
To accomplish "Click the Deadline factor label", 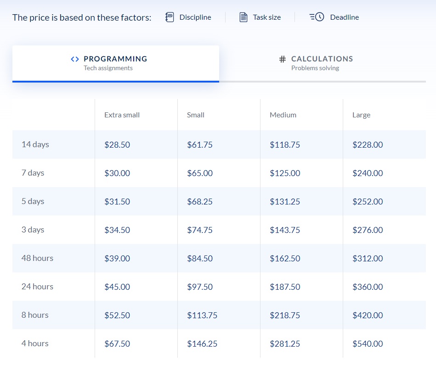I will coord(345,17).
